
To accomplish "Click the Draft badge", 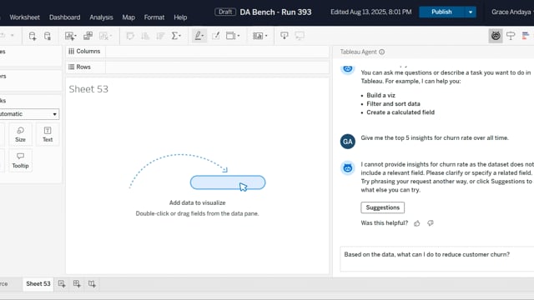I will (x=225, y=12).
